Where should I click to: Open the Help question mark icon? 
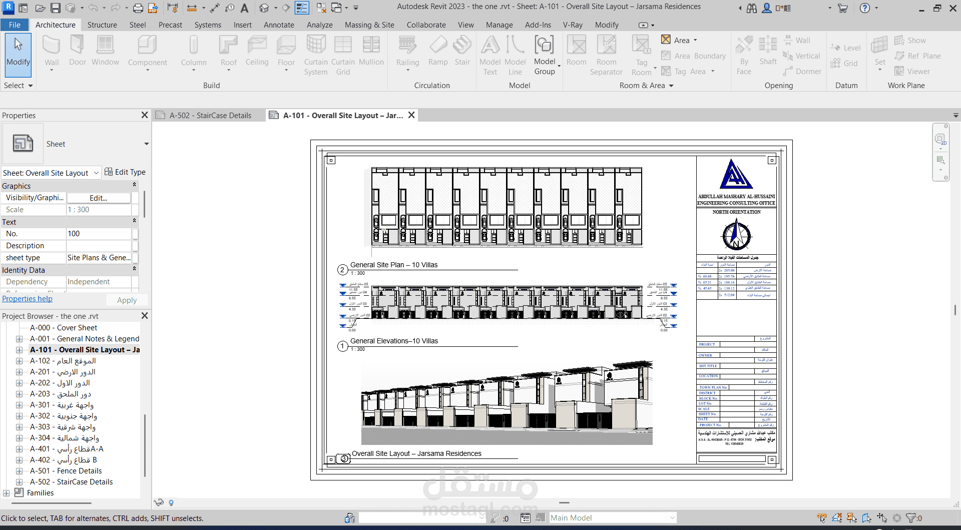(864, 8)
